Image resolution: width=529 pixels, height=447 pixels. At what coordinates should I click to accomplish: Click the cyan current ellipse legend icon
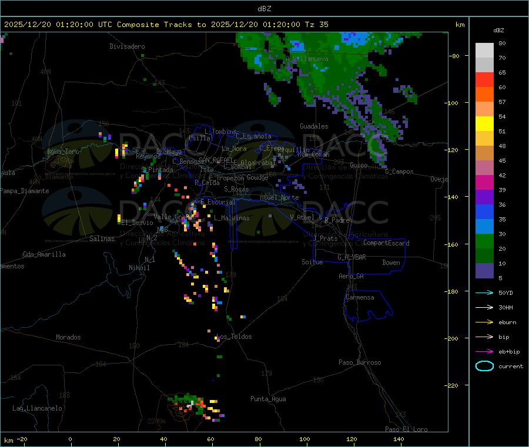tap(484, 366)
